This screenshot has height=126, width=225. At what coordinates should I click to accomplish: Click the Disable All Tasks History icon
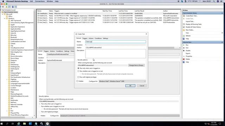pyautogui.click(x=184, y=27)
